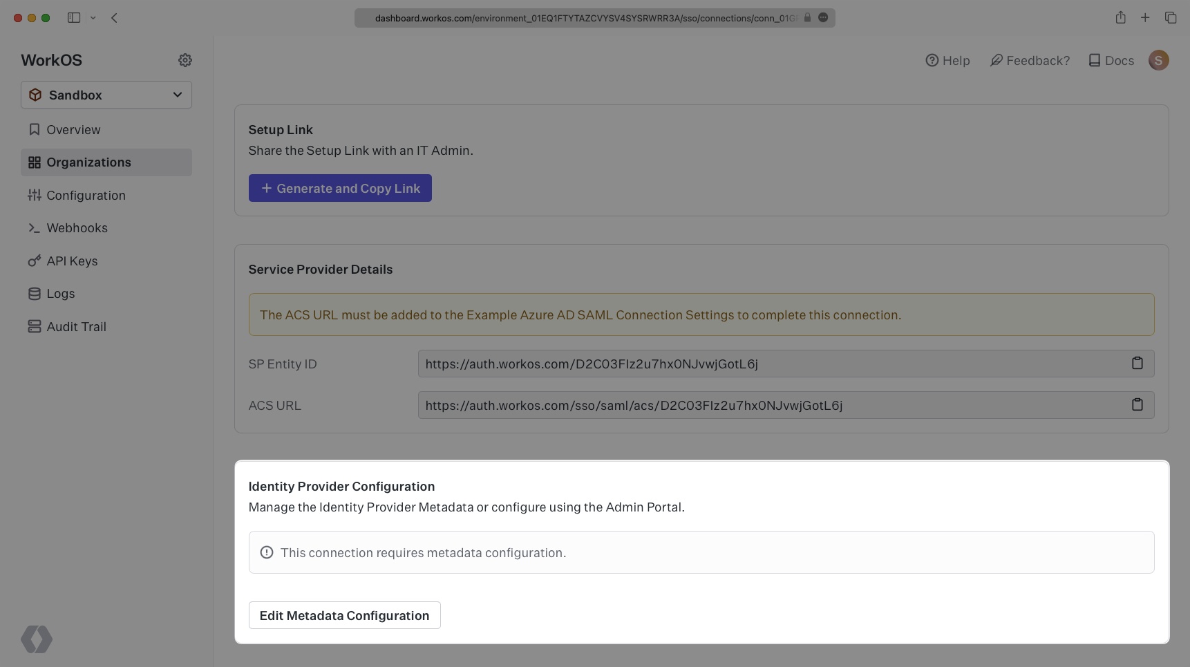Open the Webhooks section
Image resolution: width=1190 pixels, height=667 pixels.
[77, 228]
